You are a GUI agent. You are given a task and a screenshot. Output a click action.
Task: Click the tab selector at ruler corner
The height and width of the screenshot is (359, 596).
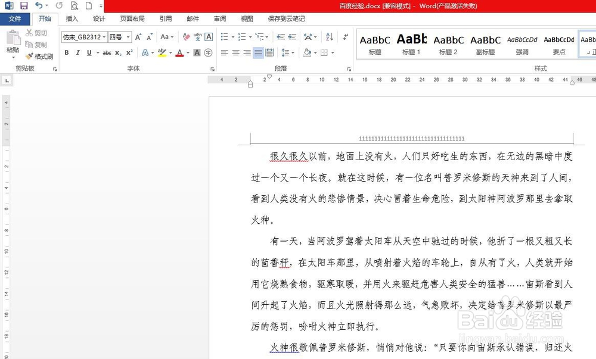[x=7, y=80]
